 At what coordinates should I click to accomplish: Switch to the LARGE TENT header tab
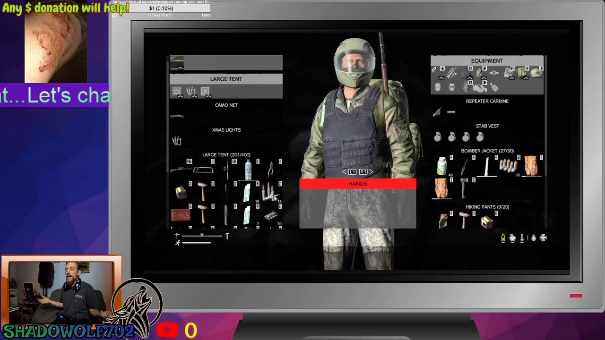coord(226,79)
